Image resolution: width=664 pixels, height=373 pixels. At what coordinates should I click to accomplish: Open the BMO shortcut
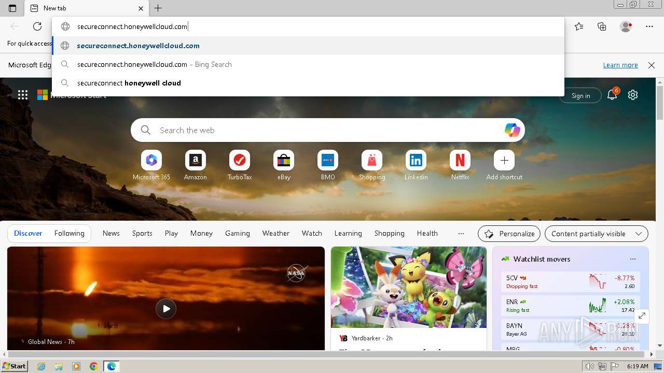[x=328, y=165]
